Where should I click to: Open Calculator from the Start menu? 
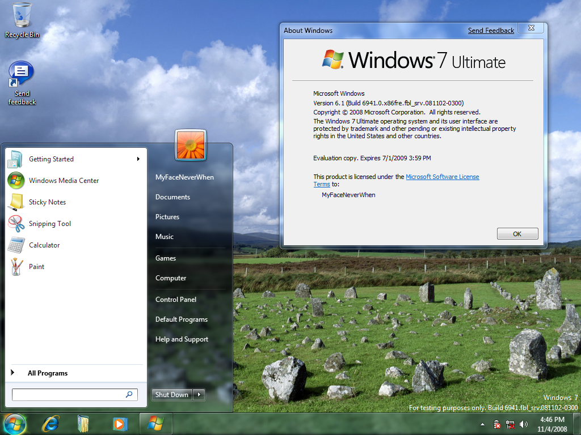(44, 245)
